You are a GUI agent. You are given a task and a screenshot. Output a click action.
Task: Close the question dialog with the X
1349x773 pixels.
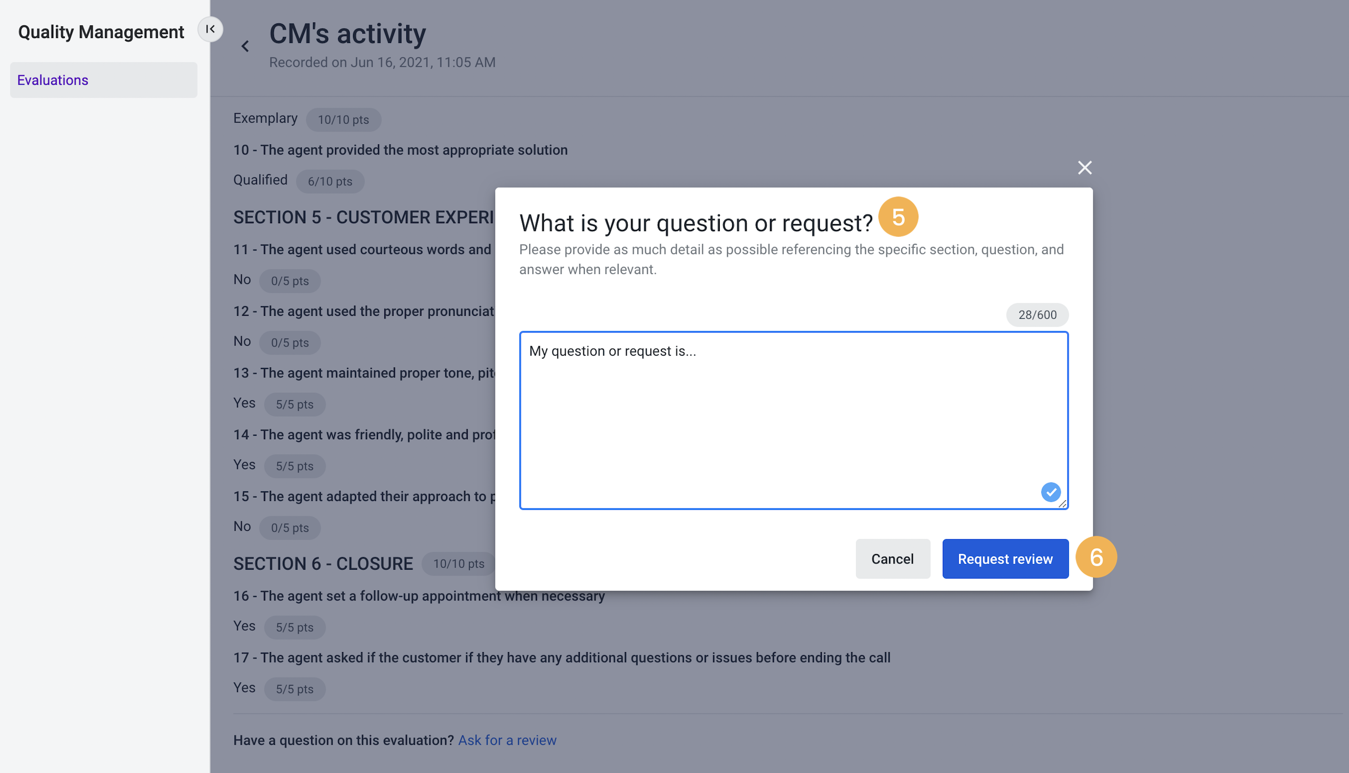pos(1085,167)
